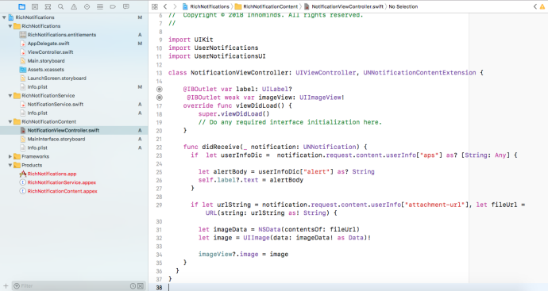Click 'import UserNotificationsUI' text

[x=217, y=56]
